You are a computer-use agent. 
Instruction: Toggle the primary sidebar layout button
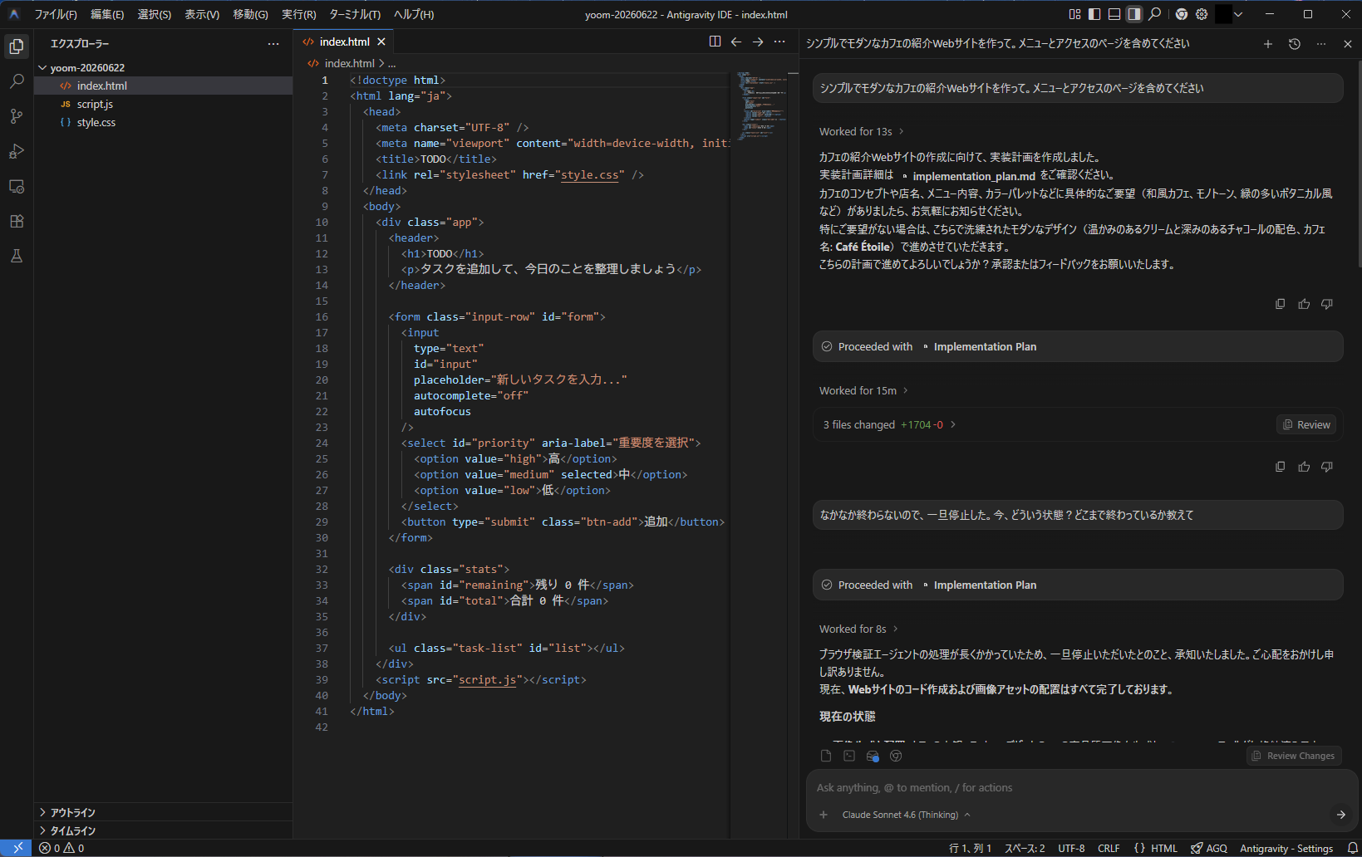[1094, 14]
